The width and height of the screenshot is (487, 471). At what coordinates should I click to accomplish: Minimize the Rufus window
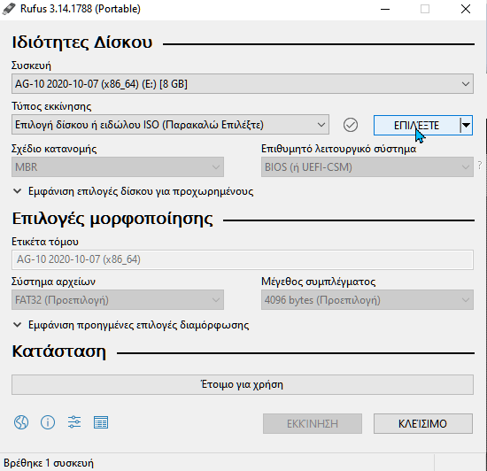coord(385,10)
